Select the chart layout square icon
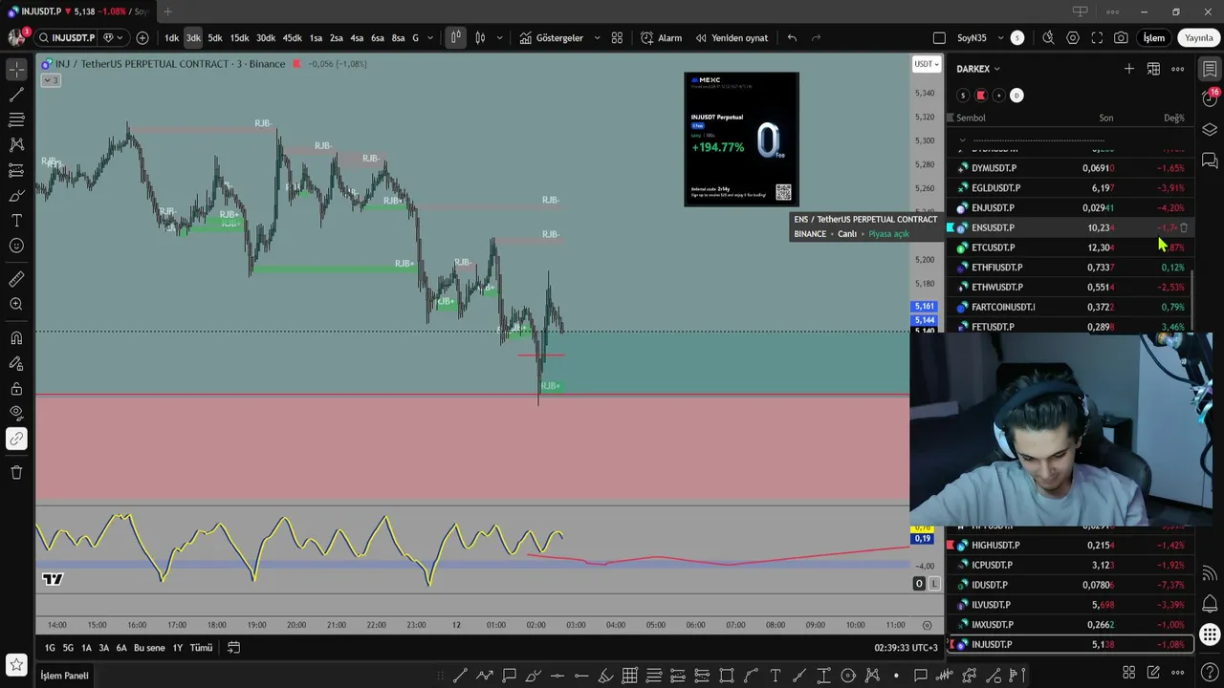1224x688 pixels. (939, 38)
